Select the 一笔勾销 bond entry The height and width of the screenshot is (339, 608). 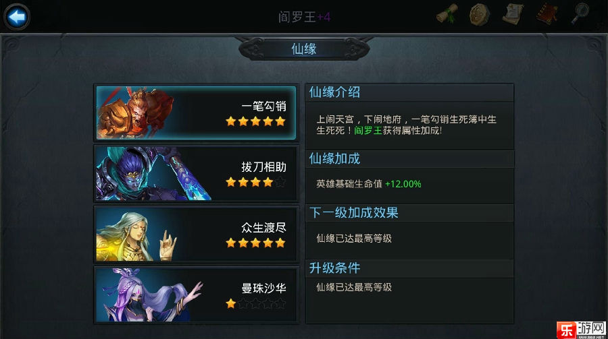coord(196,113)
